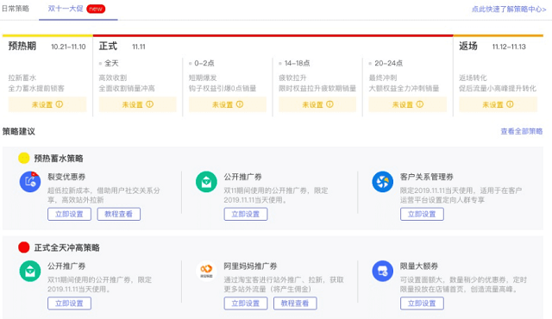552x319 pixels.
Task: Click the 裂变优惠券 title
Action: (x=66, y=177)
